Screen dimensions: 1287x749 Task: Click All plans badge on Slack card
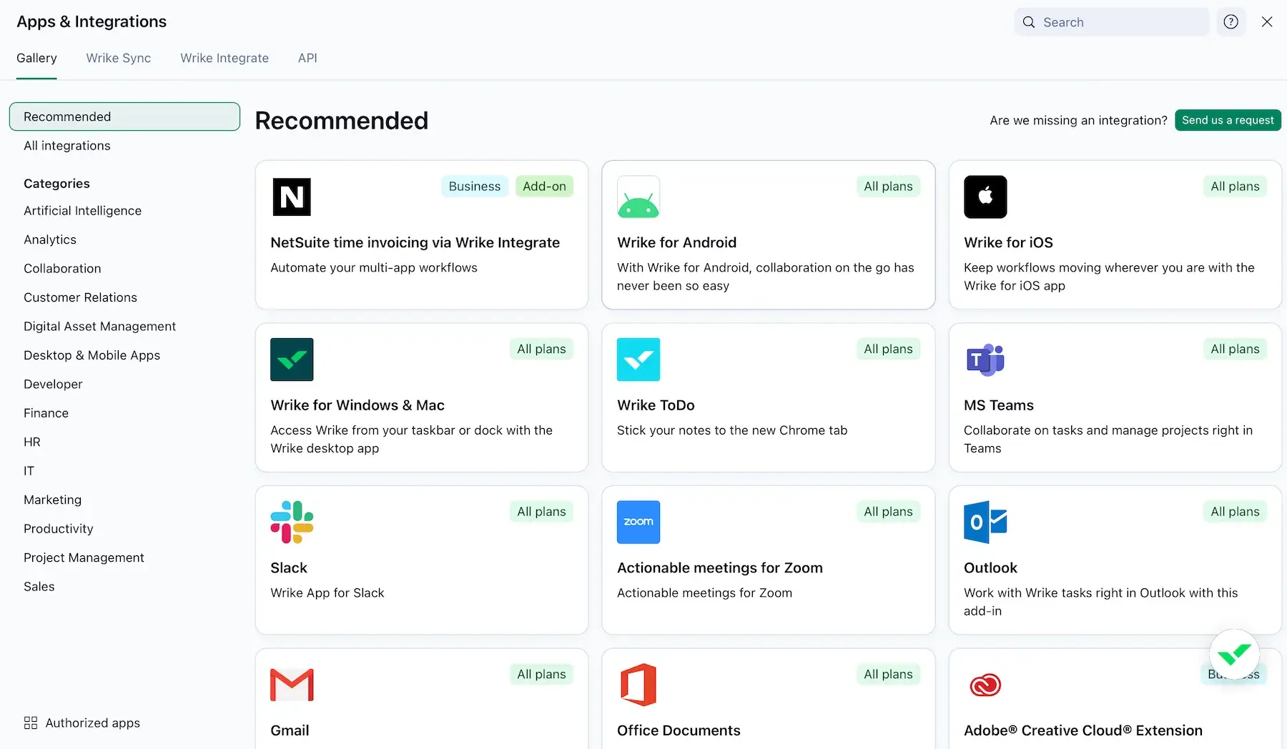coord(541,512)
